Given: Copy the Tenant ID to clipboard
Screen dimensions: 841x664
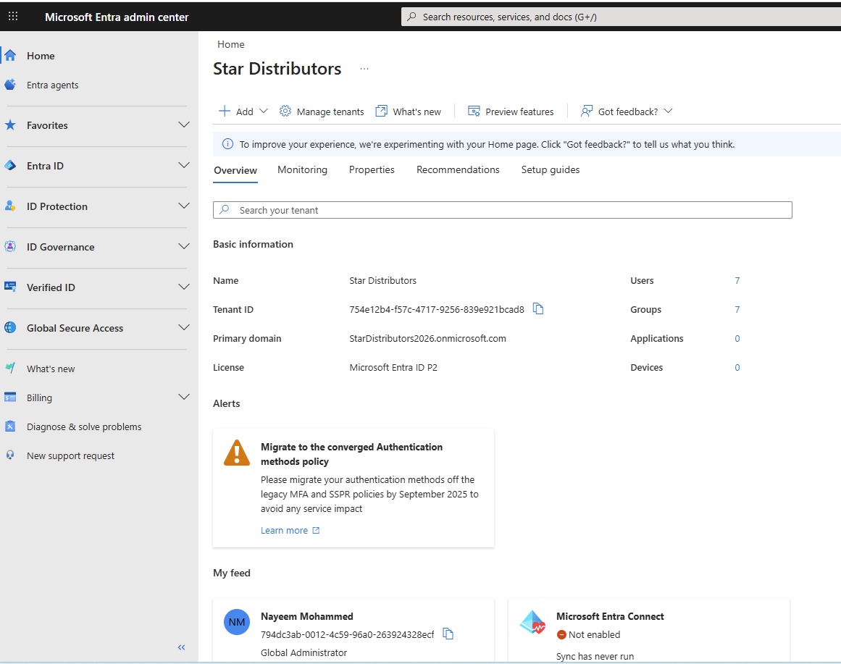Looking at the screenshot, I should 538,309.
